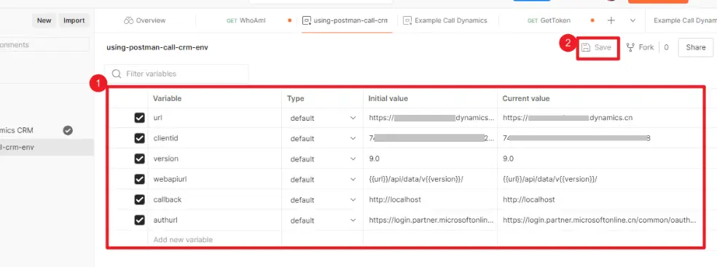This screenshot has height=267, width=717.
Task: Click the sidebar environments search box
Action: 44,44
